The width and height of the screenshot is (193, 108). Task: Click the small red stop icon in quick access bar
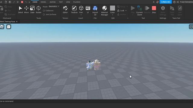pyautogui.click(x=22, y=2)
